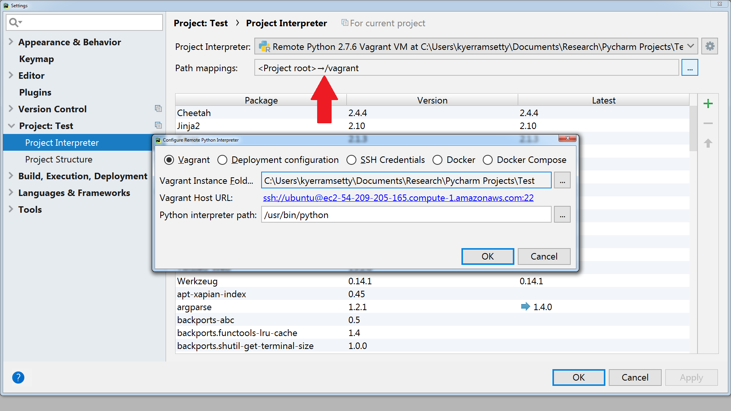Click the Apply button in Settings
The image size is (731, 411).
click(x=691, y=378)
